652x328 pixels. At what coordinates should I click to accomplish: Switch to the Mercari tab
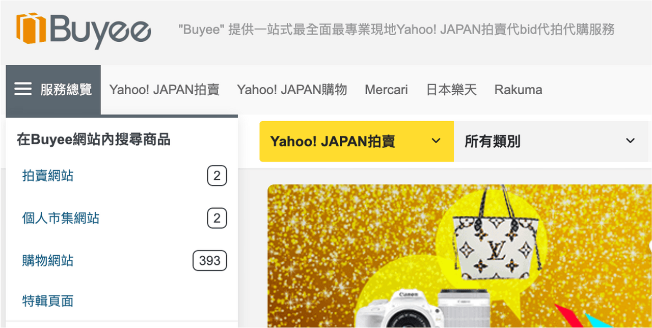pos(386,89)
